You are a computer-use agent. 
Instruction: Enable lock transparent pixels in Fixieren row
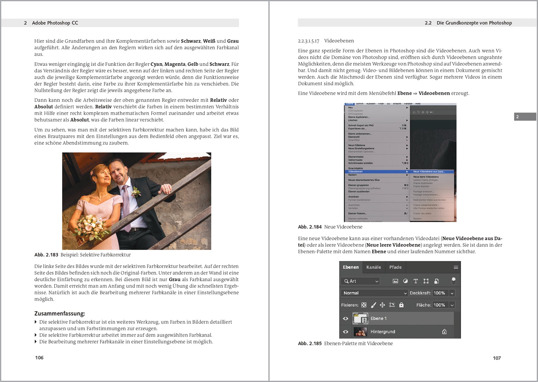[363, 305]
